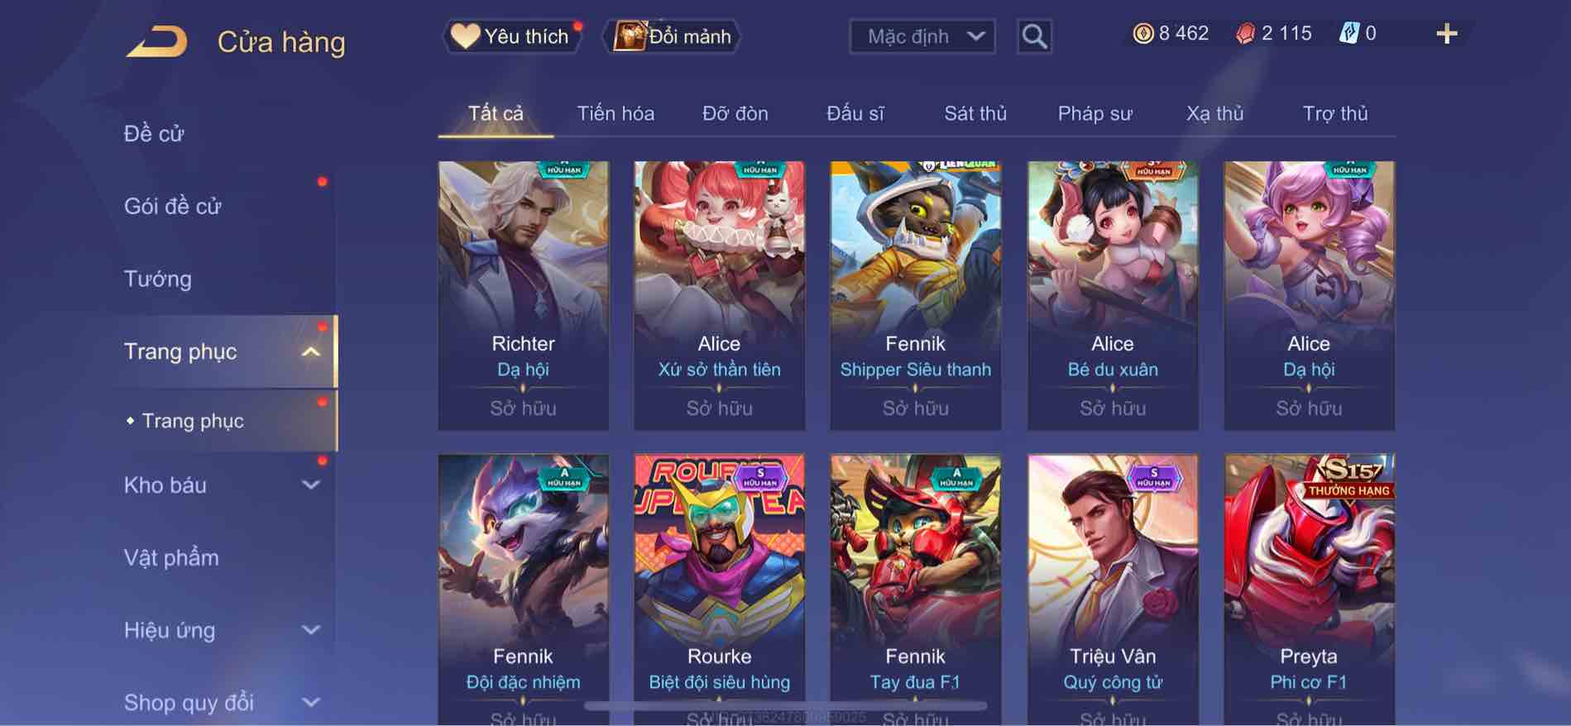Open Đổi mảnh chest icon
The width and height of the screenshot is (1571, 726).
point(629,36)
